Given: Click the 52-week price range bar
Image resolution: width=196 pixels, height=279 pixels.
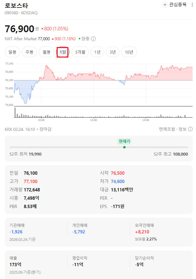Looking at the screenshot, I should click(x=99, y=147).
